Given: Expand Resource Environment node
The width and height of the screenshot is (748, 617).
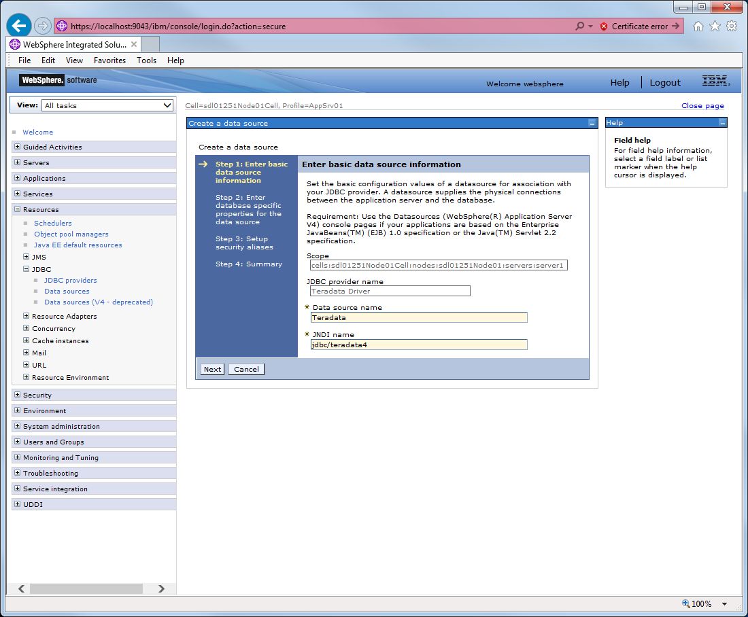Looking at the screenshot, I should pos(27,376).
